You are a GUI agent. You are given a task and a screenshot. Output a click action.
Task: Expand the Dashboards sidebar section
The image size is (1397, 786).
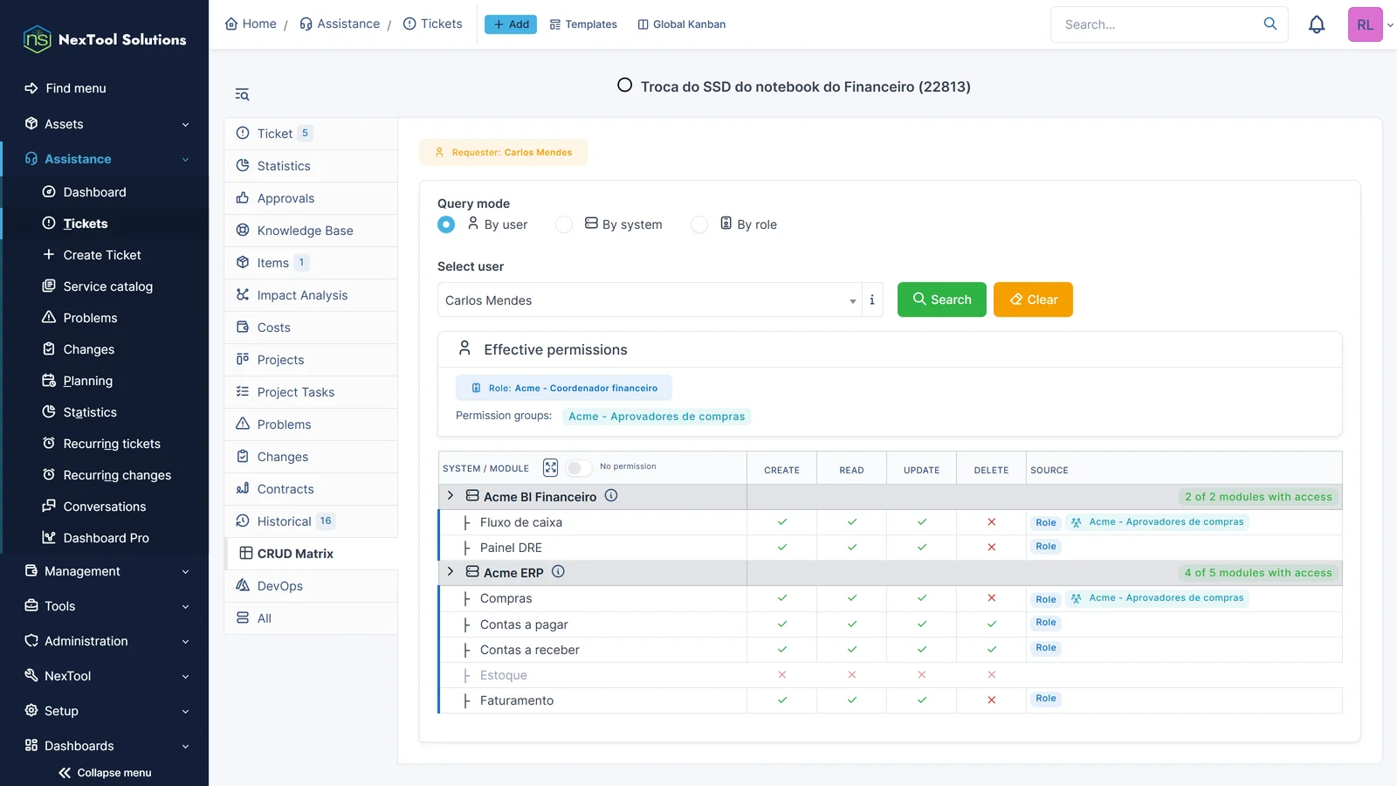(105, 746)
